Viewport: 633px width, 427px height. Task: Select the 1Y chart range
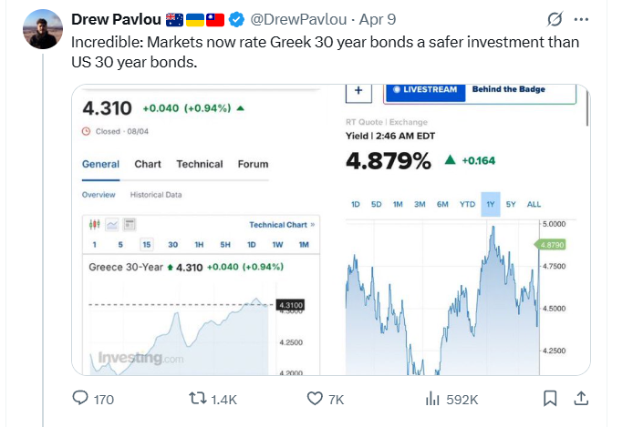coord(490,204)
